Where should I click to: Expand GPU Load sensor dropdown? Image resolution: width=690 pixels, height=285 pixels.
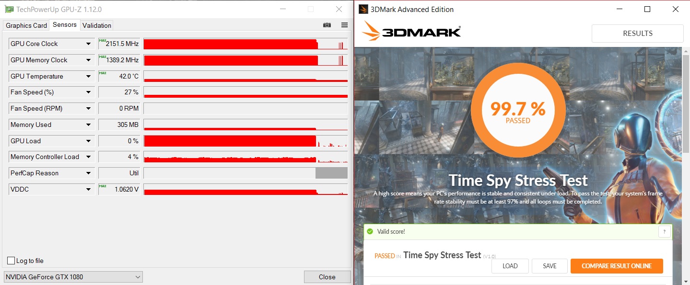(x=88, y=141)
